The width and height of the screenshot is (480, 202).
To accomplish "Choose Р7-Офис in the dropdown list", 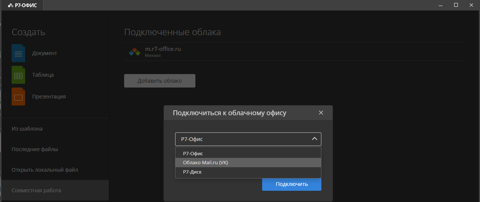I will pos(248,153).
